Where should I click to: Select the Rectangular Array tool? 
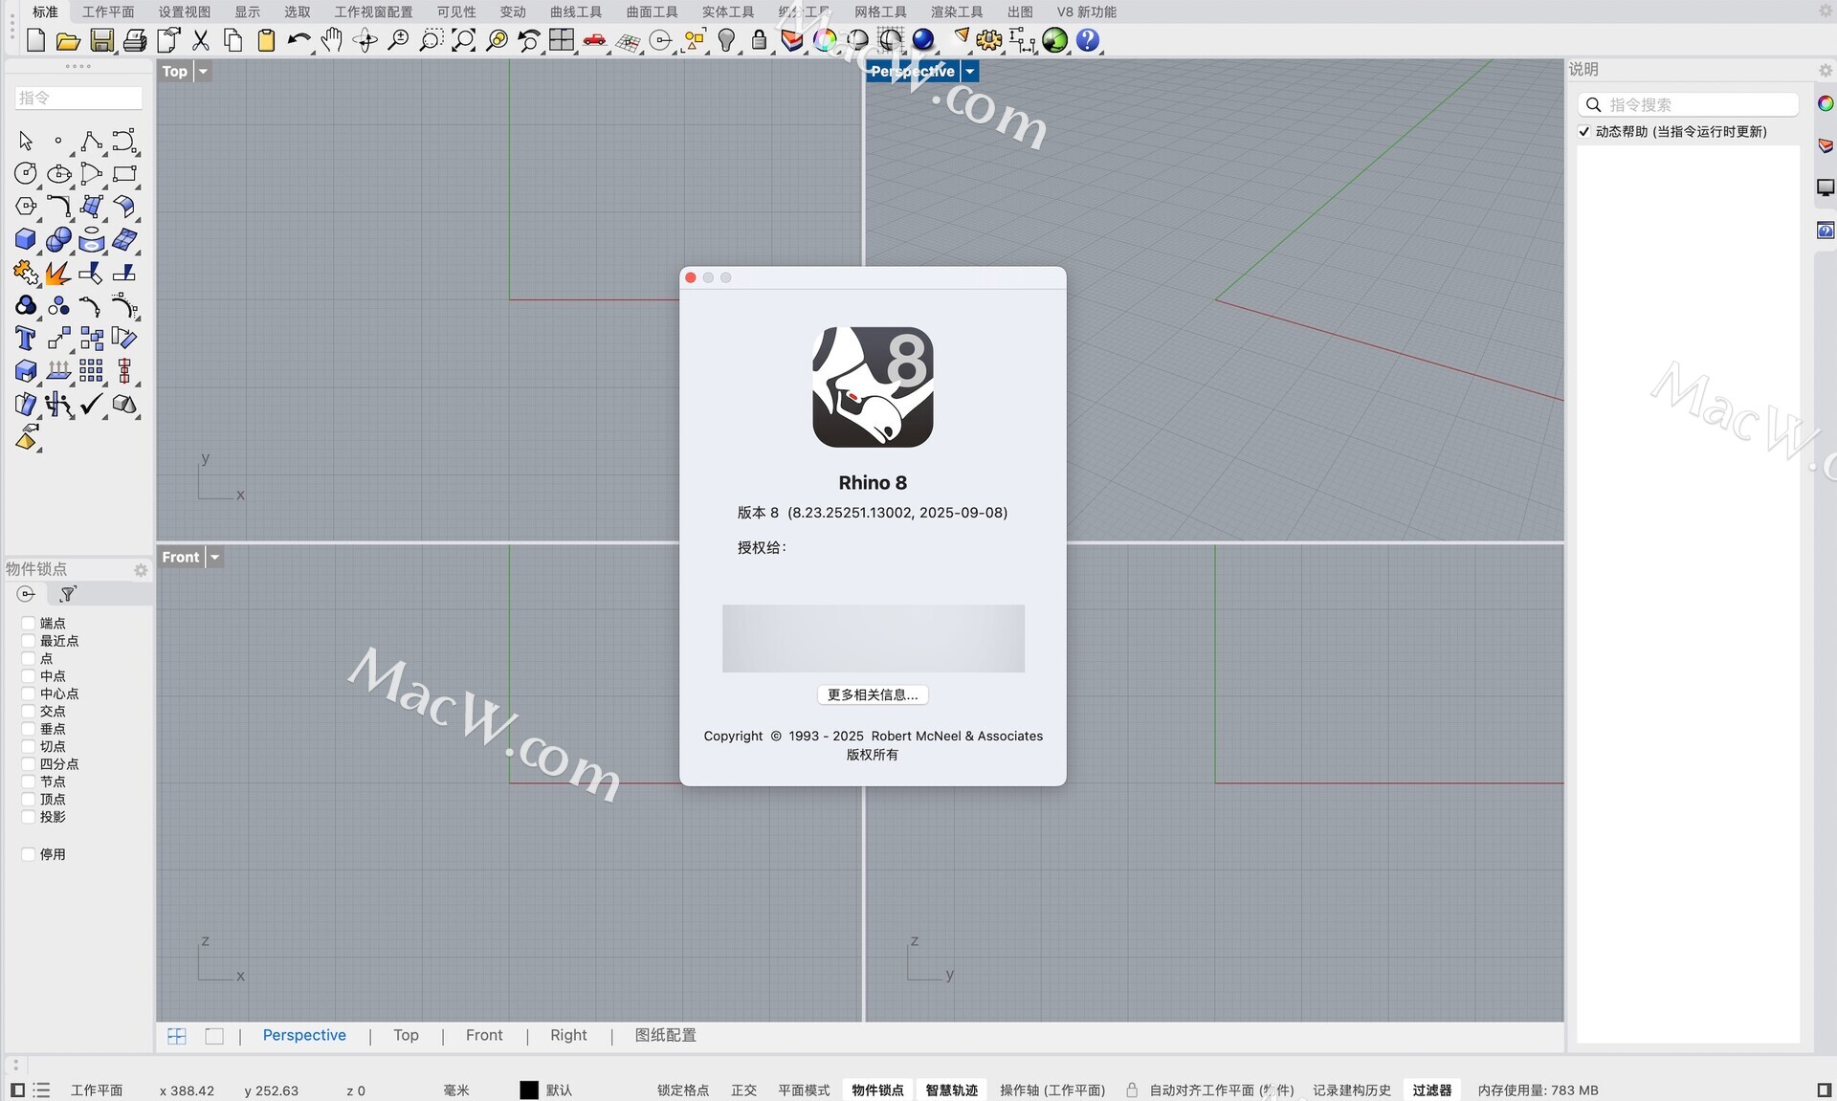click(92, 371)
